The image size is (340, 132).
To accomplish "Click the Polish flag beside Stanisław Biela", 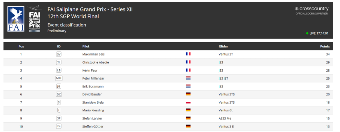I will pos(188,103).
